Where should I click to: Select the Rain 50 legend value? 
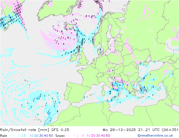point(51,136)
